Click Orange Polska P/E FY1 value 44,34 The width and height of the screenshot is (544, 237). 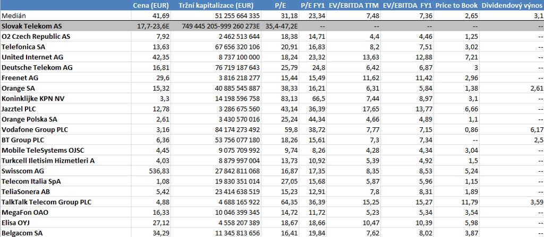pos(316,119)
